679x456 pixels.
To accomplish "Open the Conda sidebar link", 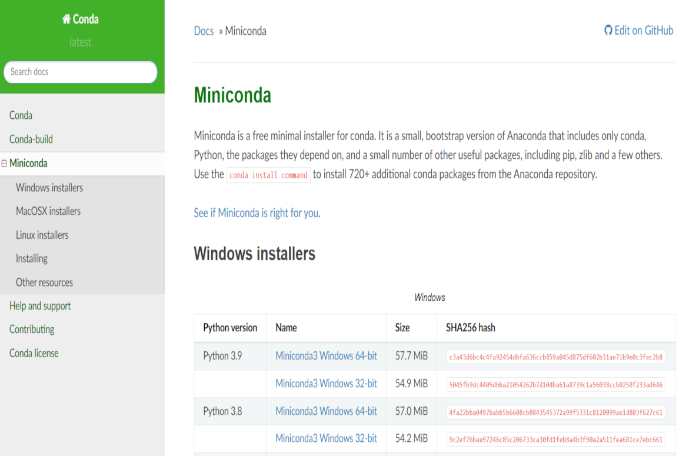I will coord(21,115).
